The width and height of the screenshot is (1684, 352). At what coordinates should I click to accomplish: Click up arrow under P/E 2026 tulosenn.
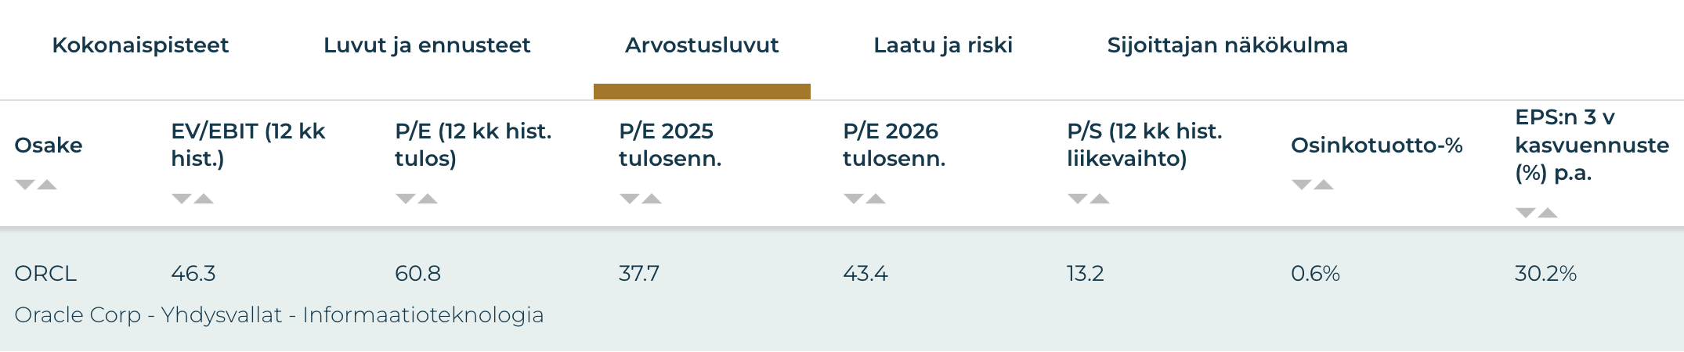[x=876, y=199]
